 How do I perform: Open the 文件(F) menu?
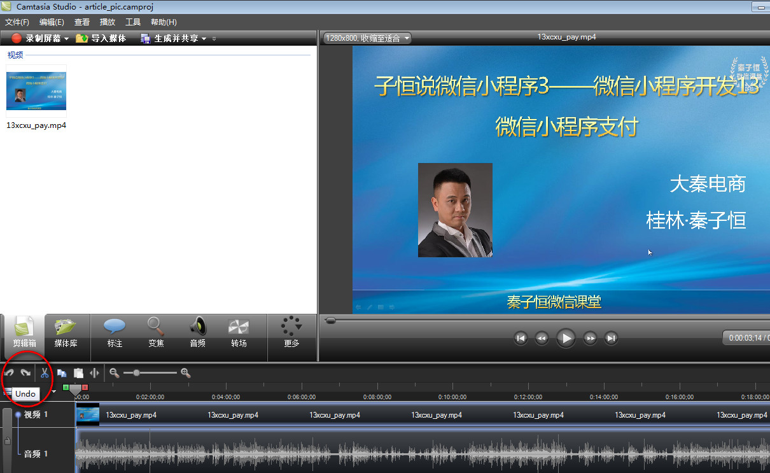(x=17, y=22)
